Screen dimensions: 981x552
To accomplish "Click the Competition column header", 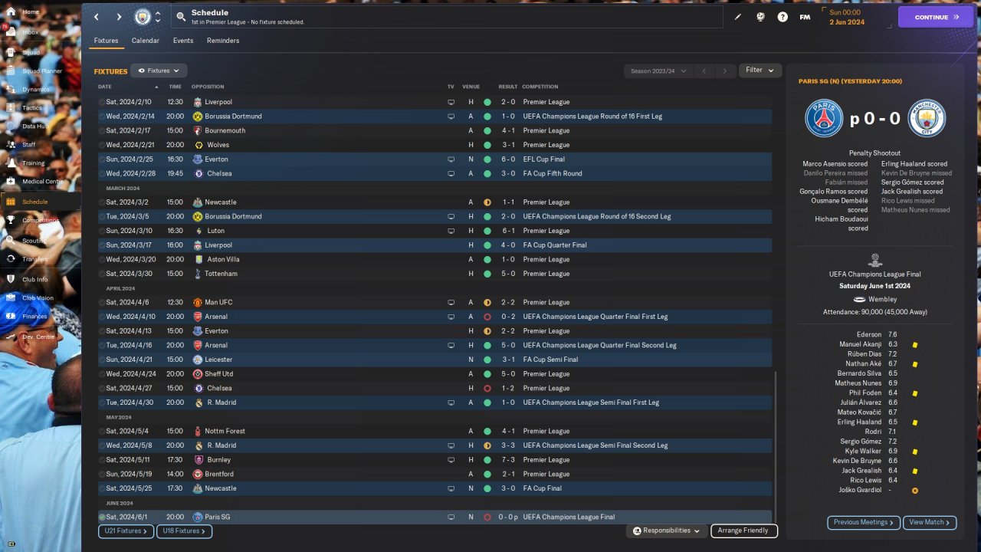I will pyautogui.click(x=540, y=87).
